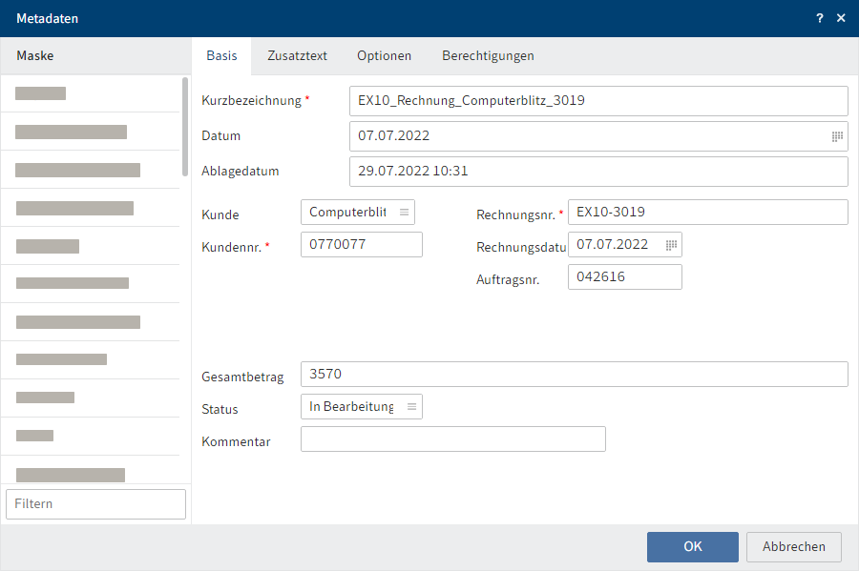Viewport: 859px width, 571px height.
Task: Select the Auftragsnr. field 042616
Action: click(x=625, y=276)
